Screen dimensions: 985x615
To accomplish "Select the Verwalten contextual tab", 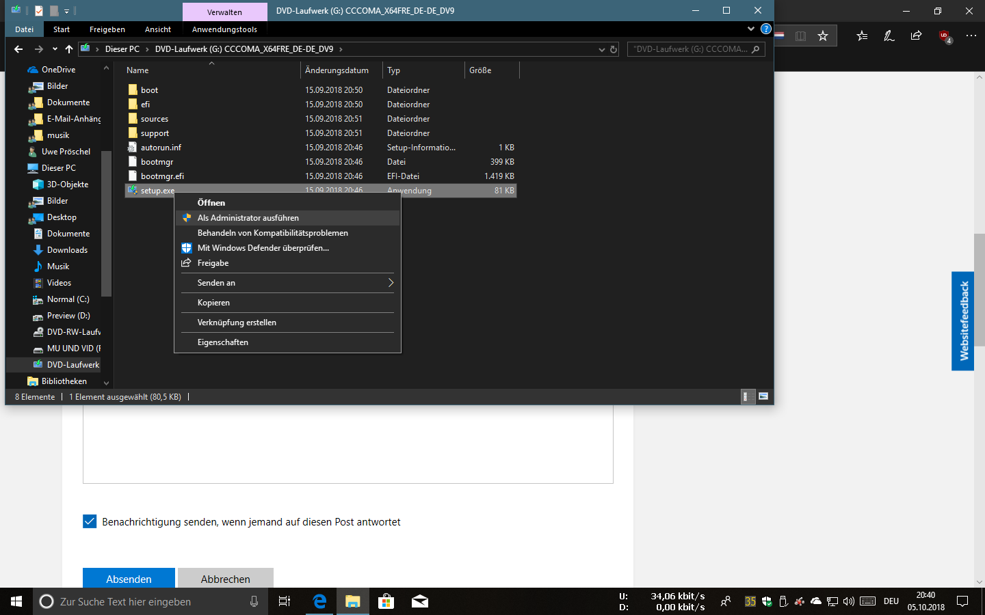I will 224,12.
